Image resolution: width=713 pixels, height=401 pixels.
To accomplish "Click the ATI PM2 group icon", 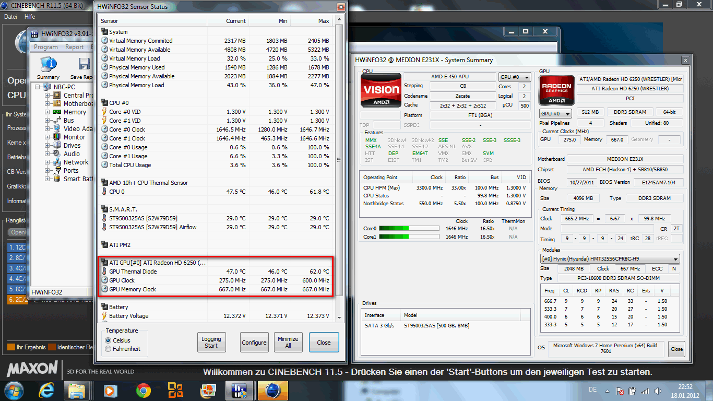I will pos(104,245).
